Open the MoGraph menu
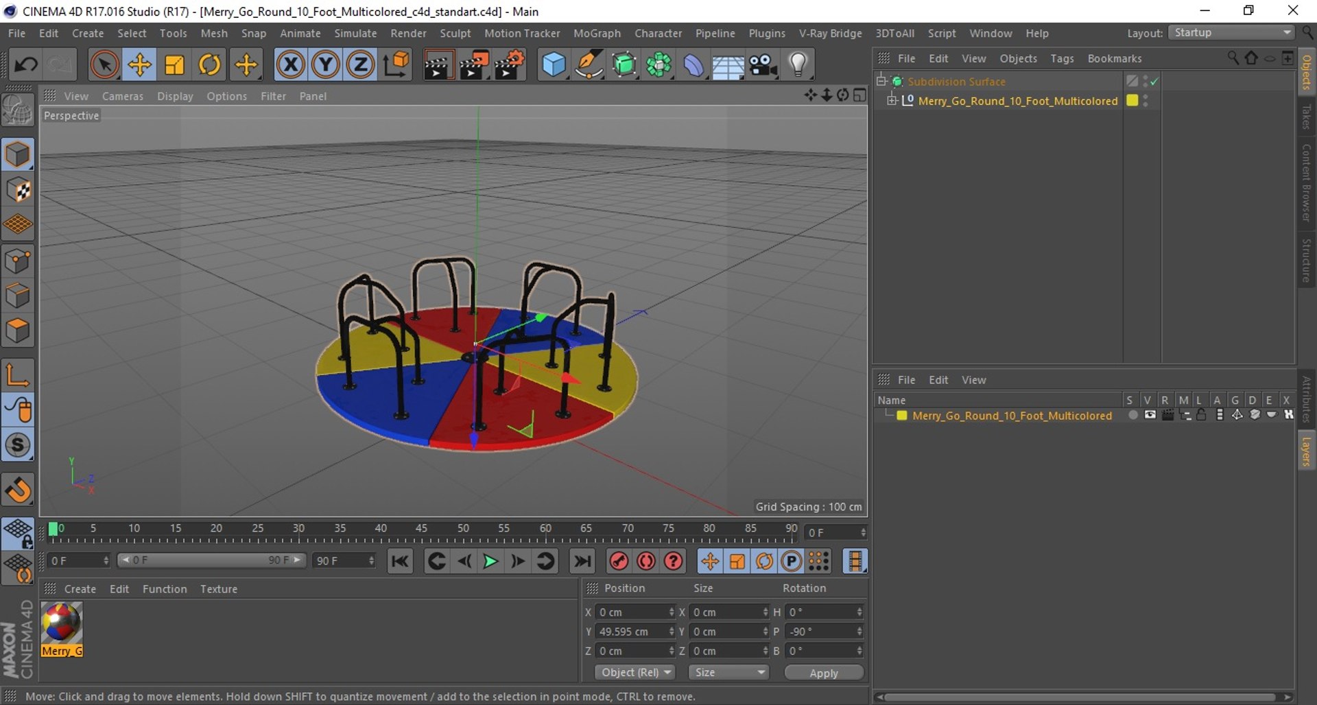Screen dimensions: 1317x705 (x=597, y=33)
